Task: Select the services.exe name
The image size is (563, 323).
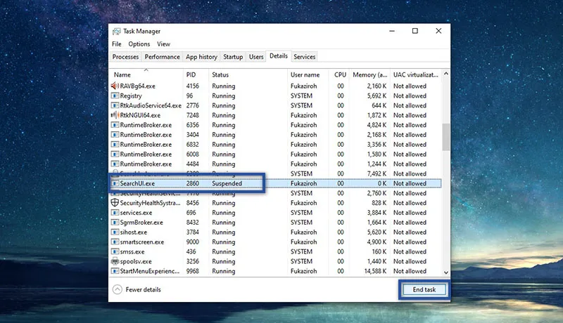Action: pos(136,212)
